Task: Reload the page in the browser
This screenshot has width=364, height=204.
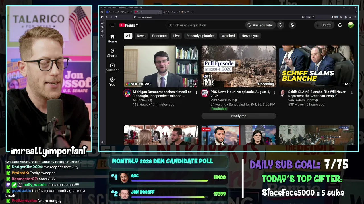Action: point(116,17)
